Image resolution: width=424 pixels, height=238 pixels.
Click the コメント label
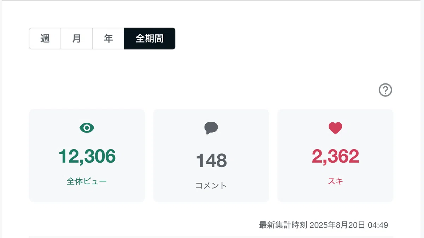(211, 186)
